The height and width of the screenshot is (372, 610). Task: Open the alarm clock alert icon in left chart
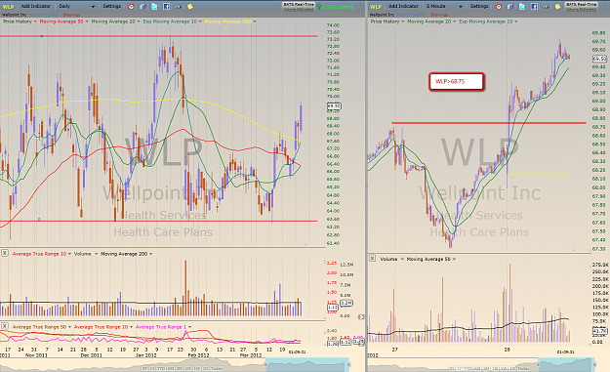131,6
